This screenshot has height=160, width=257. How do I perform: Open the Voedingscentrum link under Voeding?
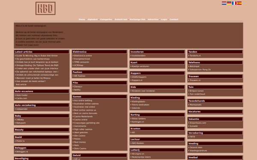coord(198,151)
